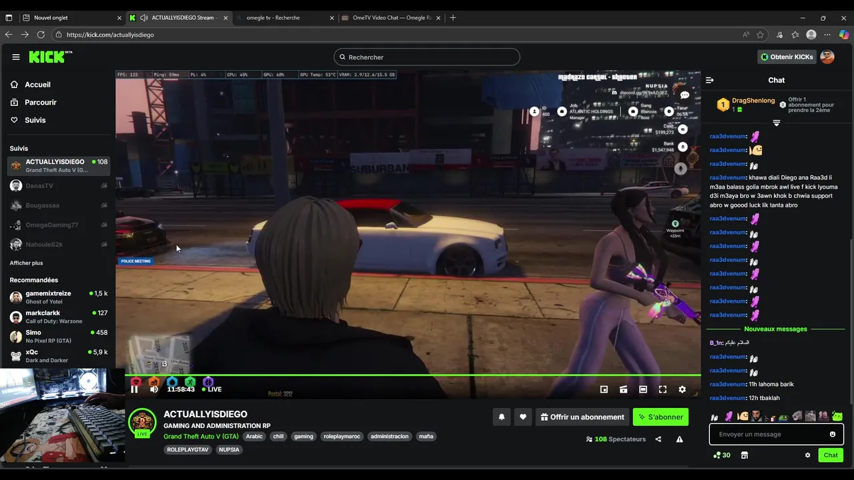Send message with Chat button
The width and height of the screenshot is (854, 480).
pyautogui.click(x=831, y=455)
